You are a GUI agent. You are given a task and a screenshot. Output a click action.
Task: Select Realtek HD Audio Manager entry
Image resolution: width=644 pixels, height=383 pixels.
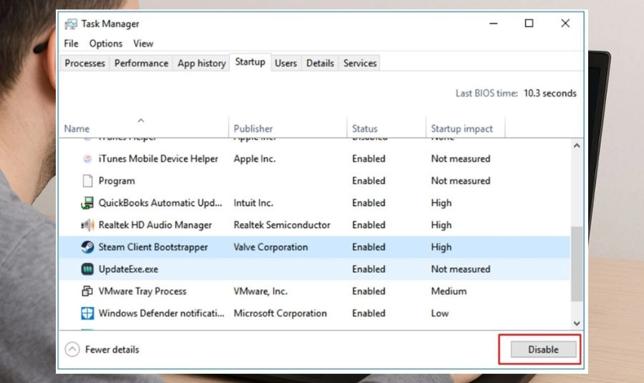click(155, 224)
